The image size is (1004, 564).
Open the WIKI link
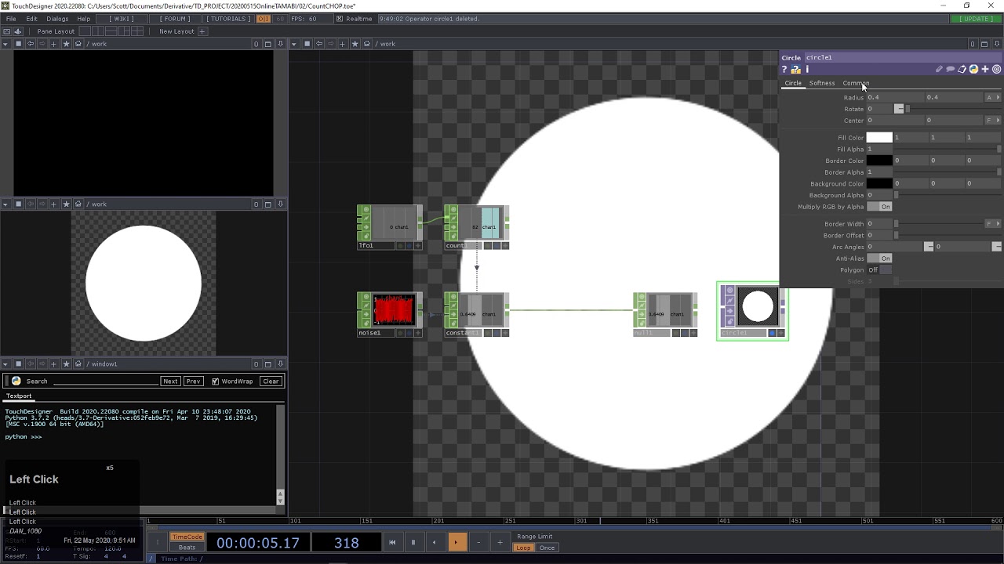click(x=122, y=19)
